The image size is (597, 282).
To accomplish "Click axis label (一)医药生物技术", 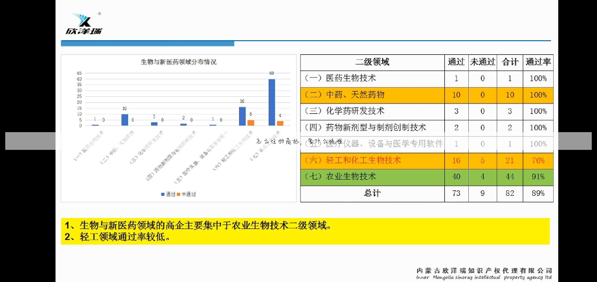I will (89, 146).
